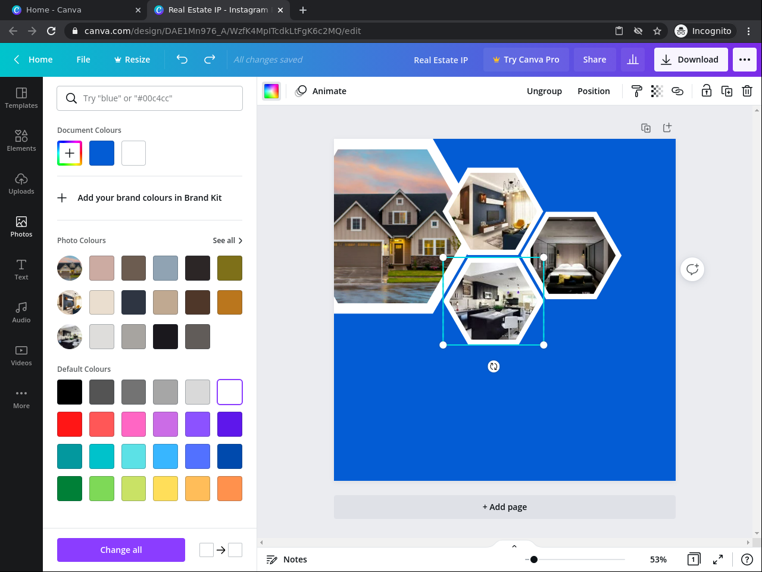Expand Photo Colours with See all
762x572 pixels.
point(227,241)
